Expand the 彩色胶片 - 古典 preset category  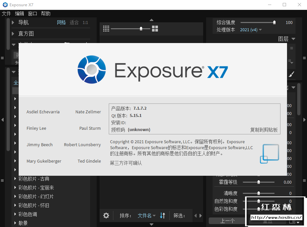tap(15, 178)
